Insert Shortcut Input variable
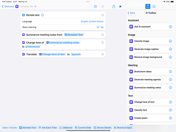The image size is (176, 132). [123, 128]
